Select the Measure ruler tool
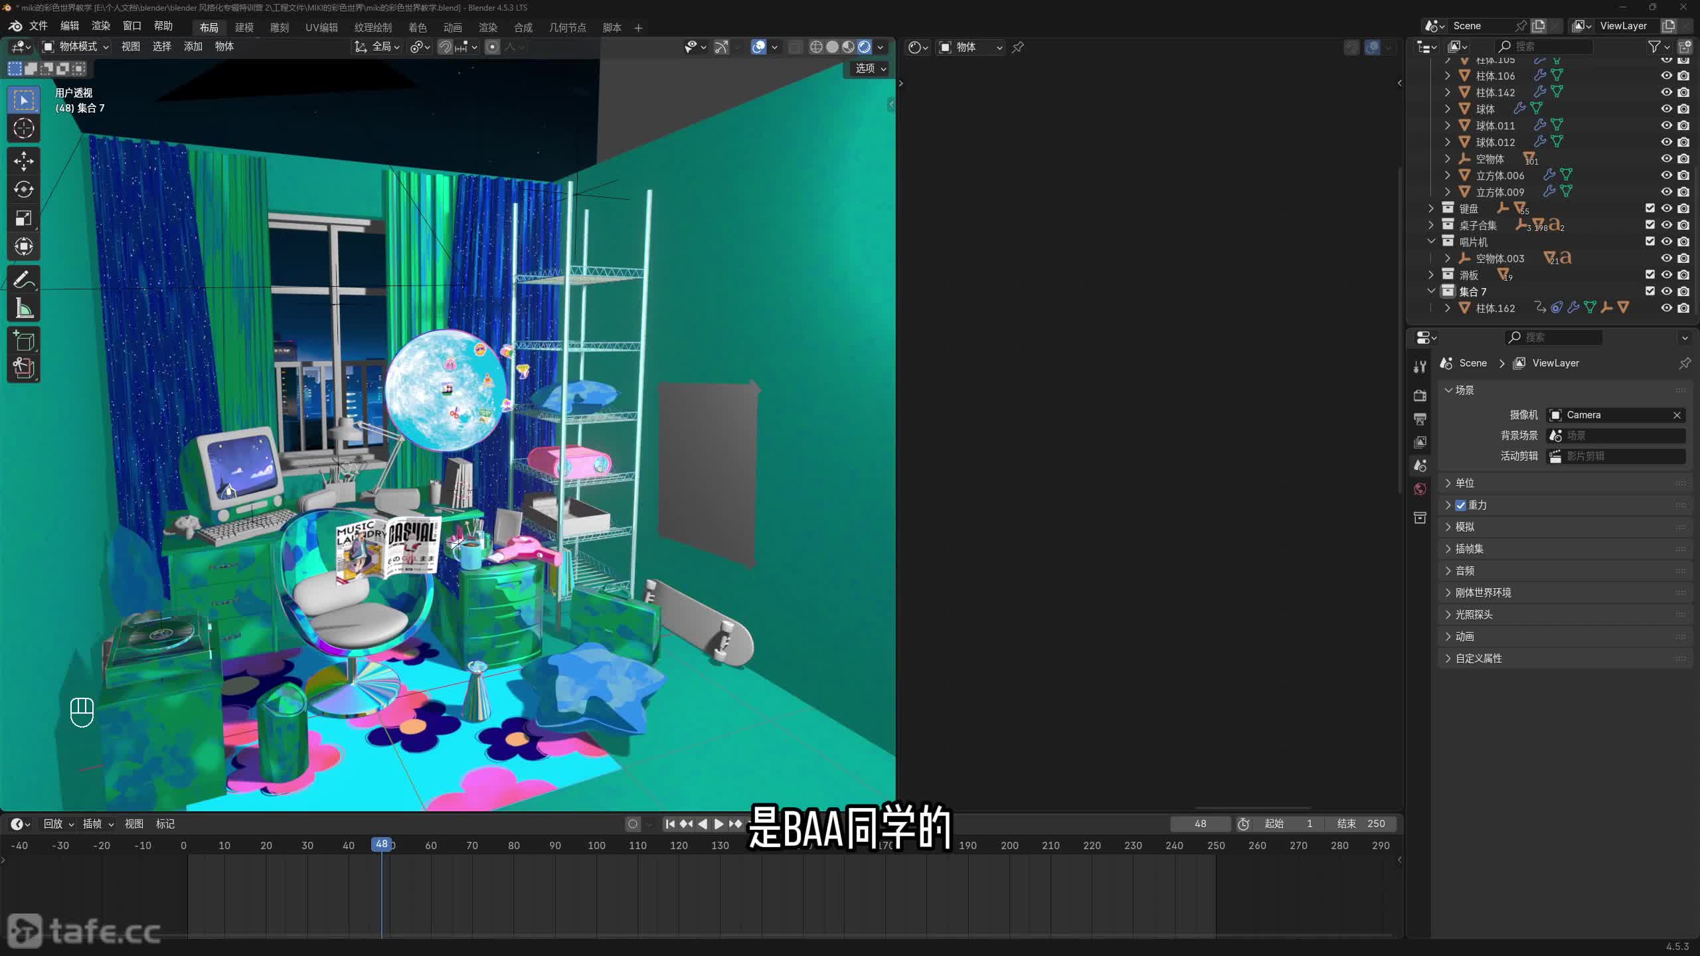1700x956 pixels. pos(24,308)
